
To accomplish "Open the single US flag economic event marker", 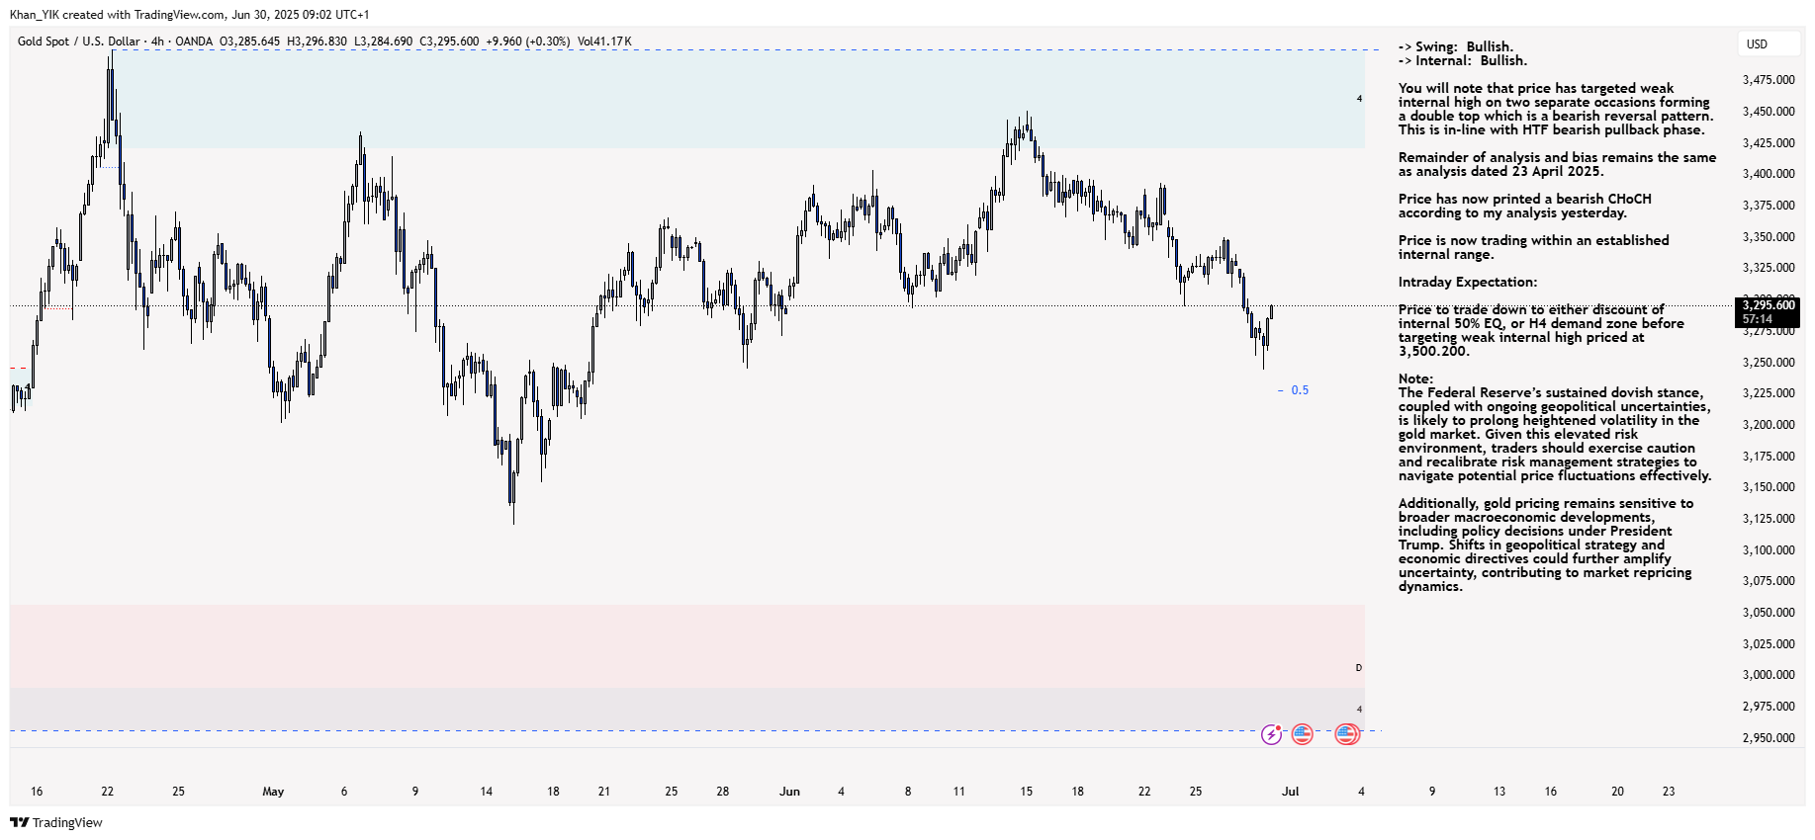I will pos(1303,734).
